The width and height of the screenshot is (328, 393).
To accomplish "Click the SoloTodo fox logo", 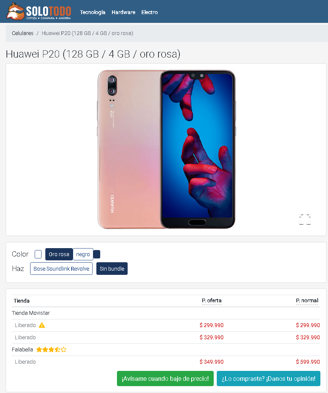I will (x=39, y=11).
